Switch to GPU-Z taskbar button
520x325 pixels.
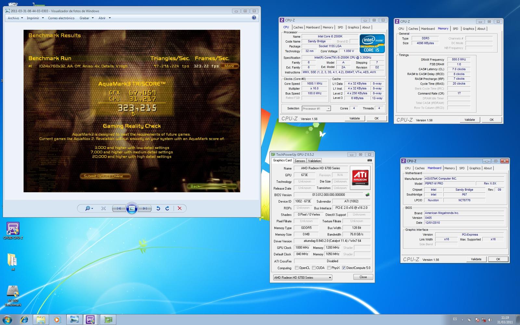coord(108,320)
